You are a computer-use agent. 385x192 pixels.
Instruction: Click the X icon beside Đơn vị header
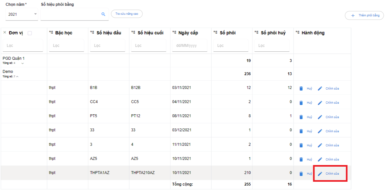pyautogui.click(x=5, y=33)
